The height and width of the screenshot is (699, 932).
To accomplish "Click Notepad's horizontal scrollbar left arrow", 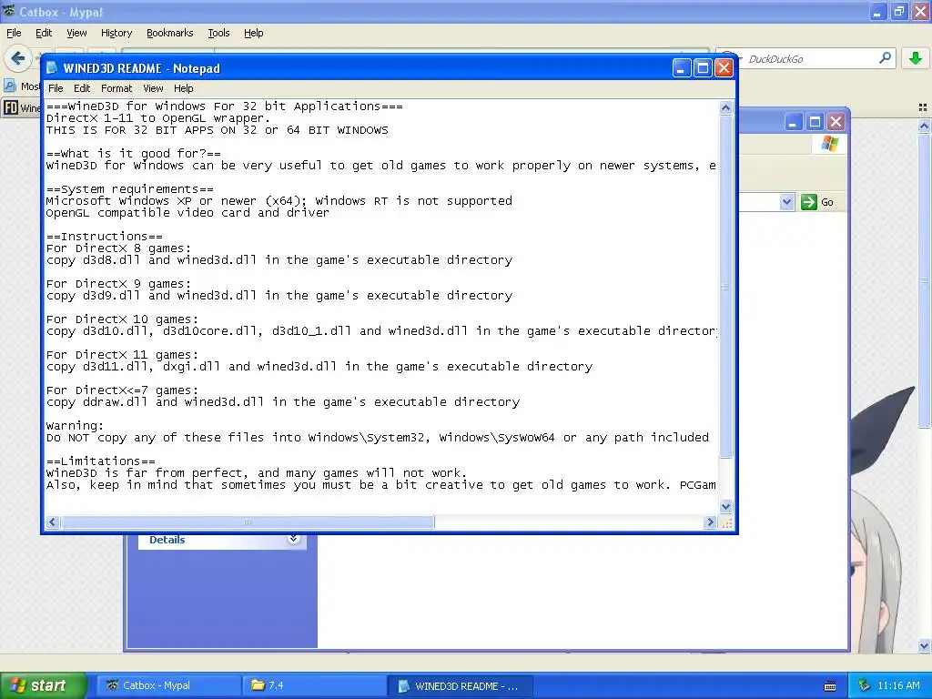I will pyautogui.click(x=52, y=522).
